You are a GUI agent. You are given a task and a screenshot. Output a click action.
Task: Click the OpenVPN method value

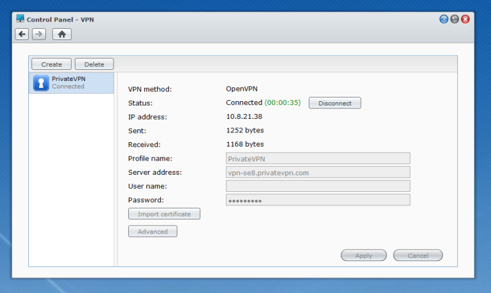tap(242, 89)
